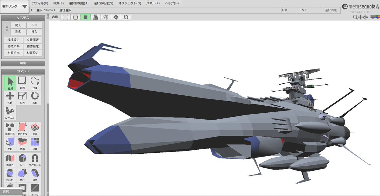Click the 開く open file button

18,25
